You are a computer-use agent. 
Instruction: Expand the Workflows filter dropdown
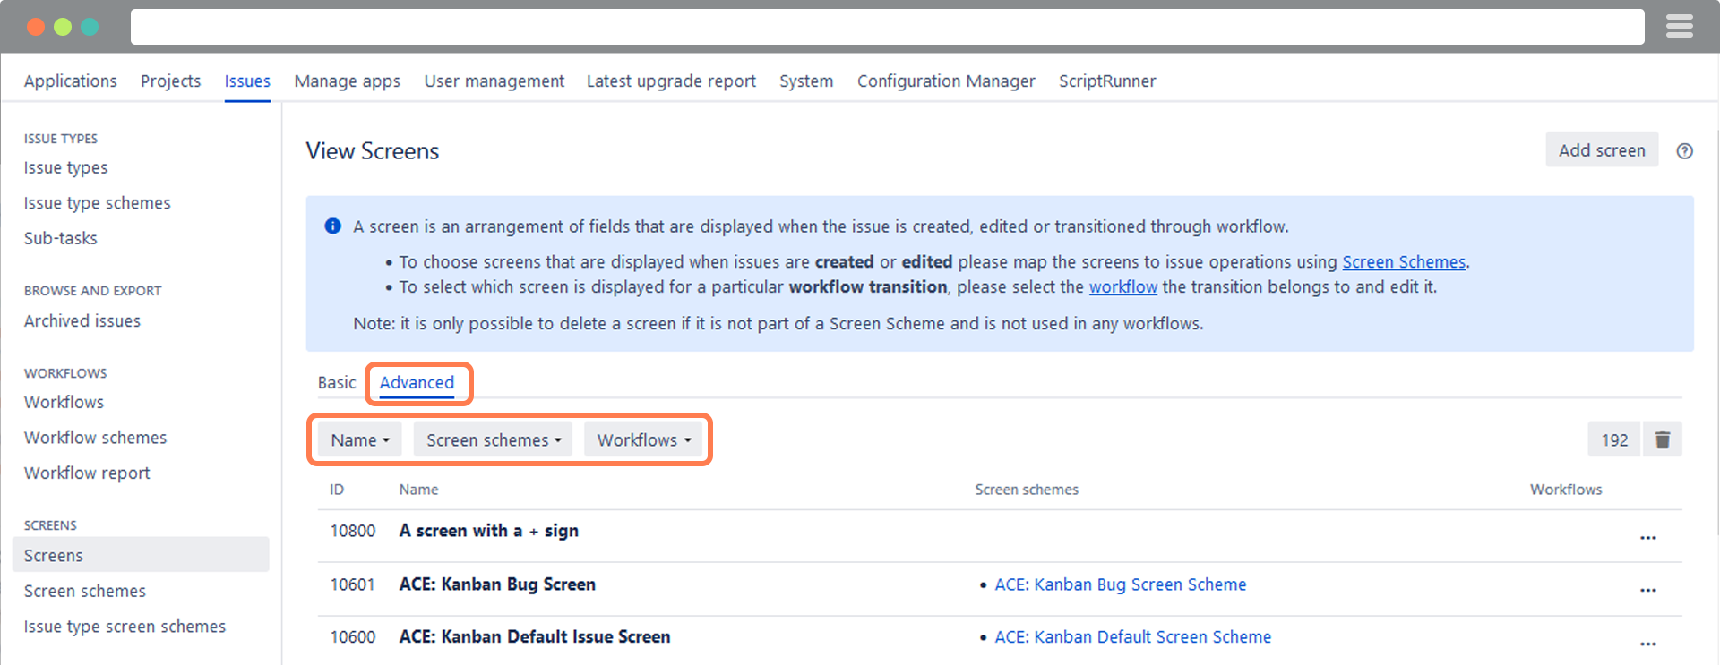(x=643, y=440)
